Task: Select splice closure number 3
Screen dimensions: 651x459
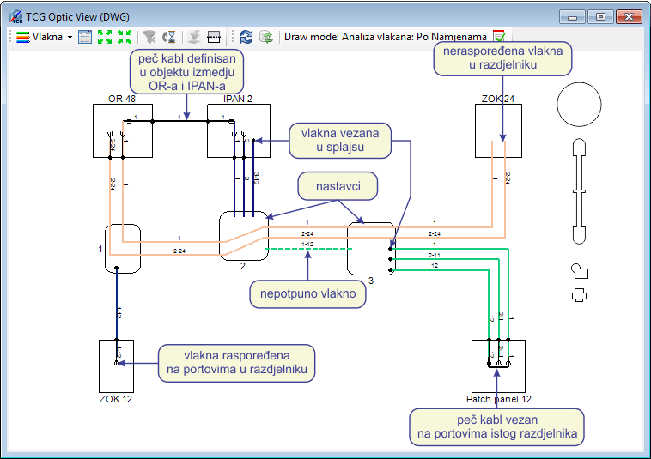Action: click(x=371, y=249)
